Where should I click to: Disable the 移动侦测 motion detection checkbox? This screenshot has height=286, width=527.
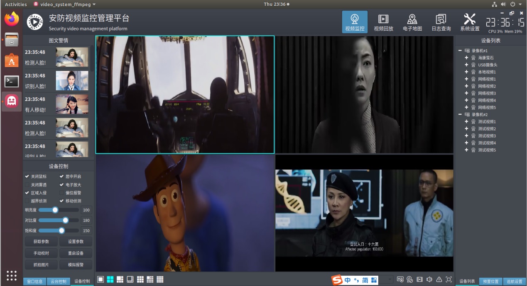(62, 201)
